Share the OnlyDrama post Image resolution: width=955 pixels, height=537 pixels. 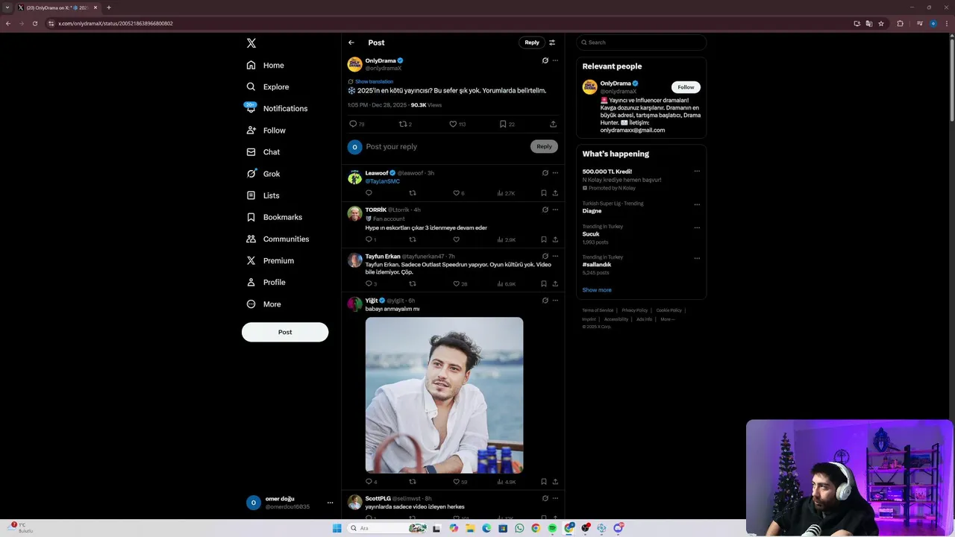(x=553, y=125)
